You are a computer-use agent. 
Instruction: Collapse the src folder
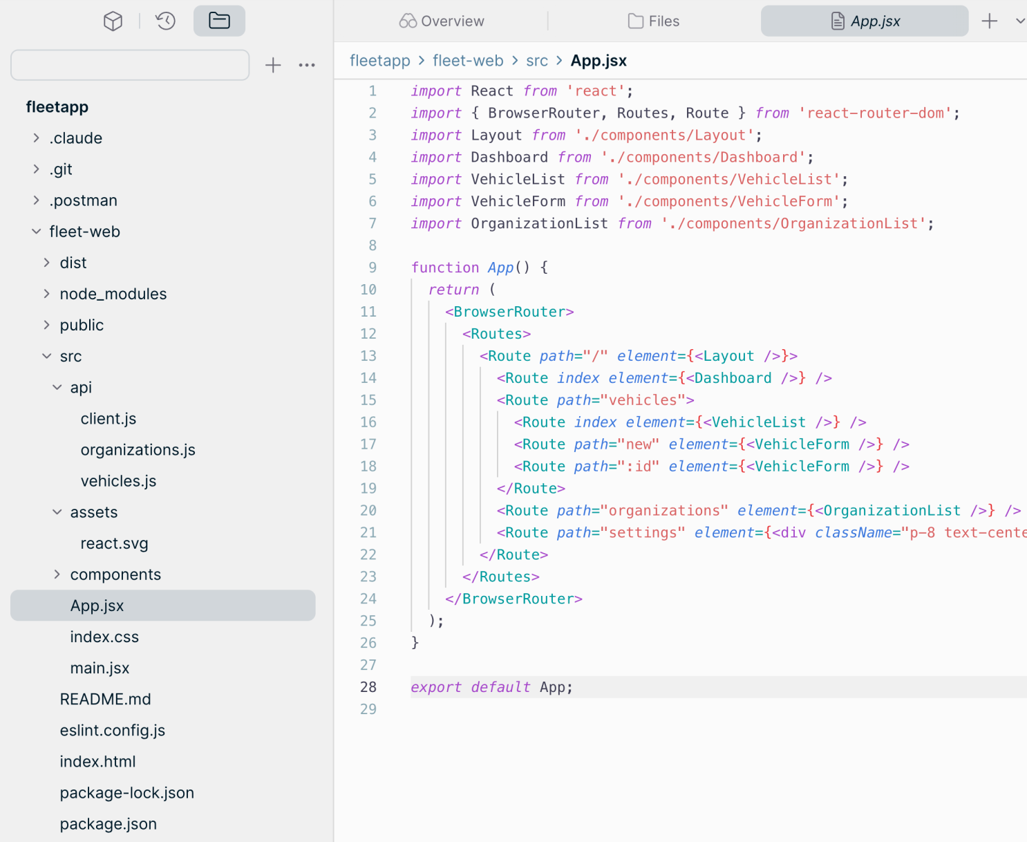coord(47,356)
